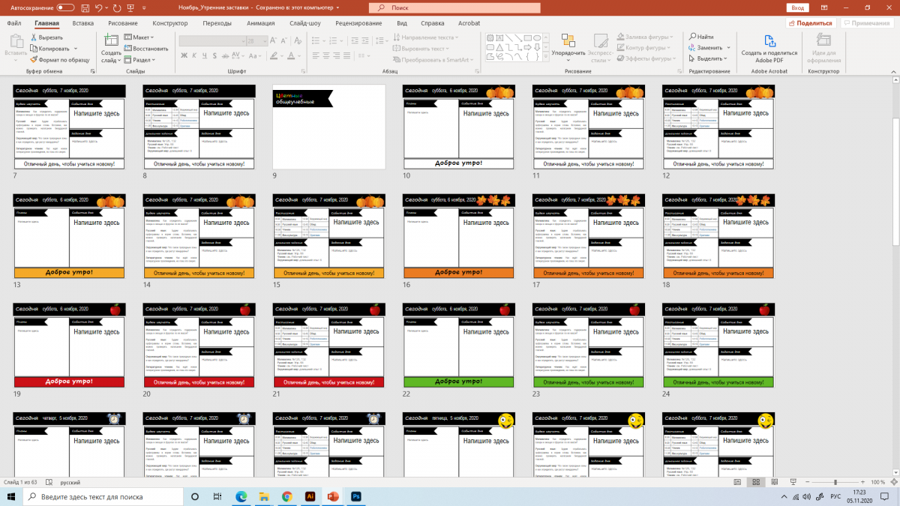The height and width of the screenshot is (506, 900).
Task: Adjust the zoom slider in status bar
Action: click(835, 482)
